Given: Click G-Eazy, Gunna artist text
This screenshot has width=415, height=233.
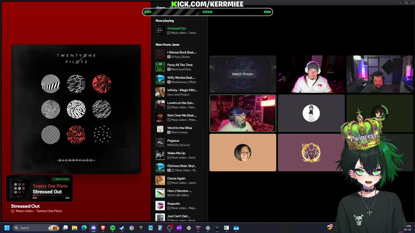Looking at the screenshot, I should pos(180,57).
